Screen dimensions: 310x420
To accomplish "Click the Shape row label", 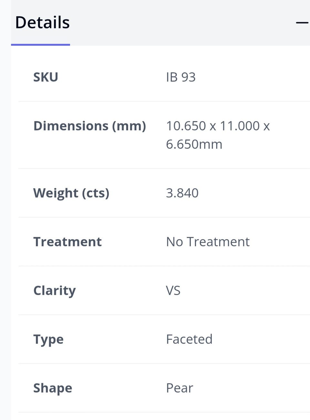I will click(x=53, y=388).
